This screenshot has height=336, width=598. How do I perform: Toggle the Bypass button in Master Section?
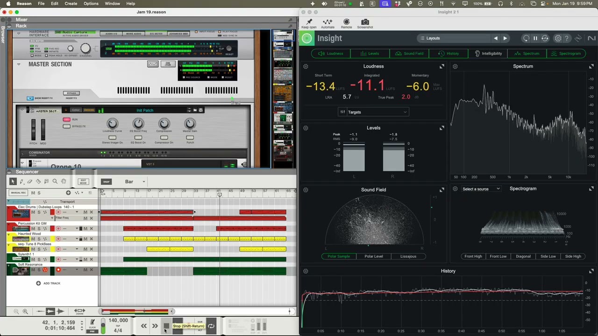click(x=71, y=93)
